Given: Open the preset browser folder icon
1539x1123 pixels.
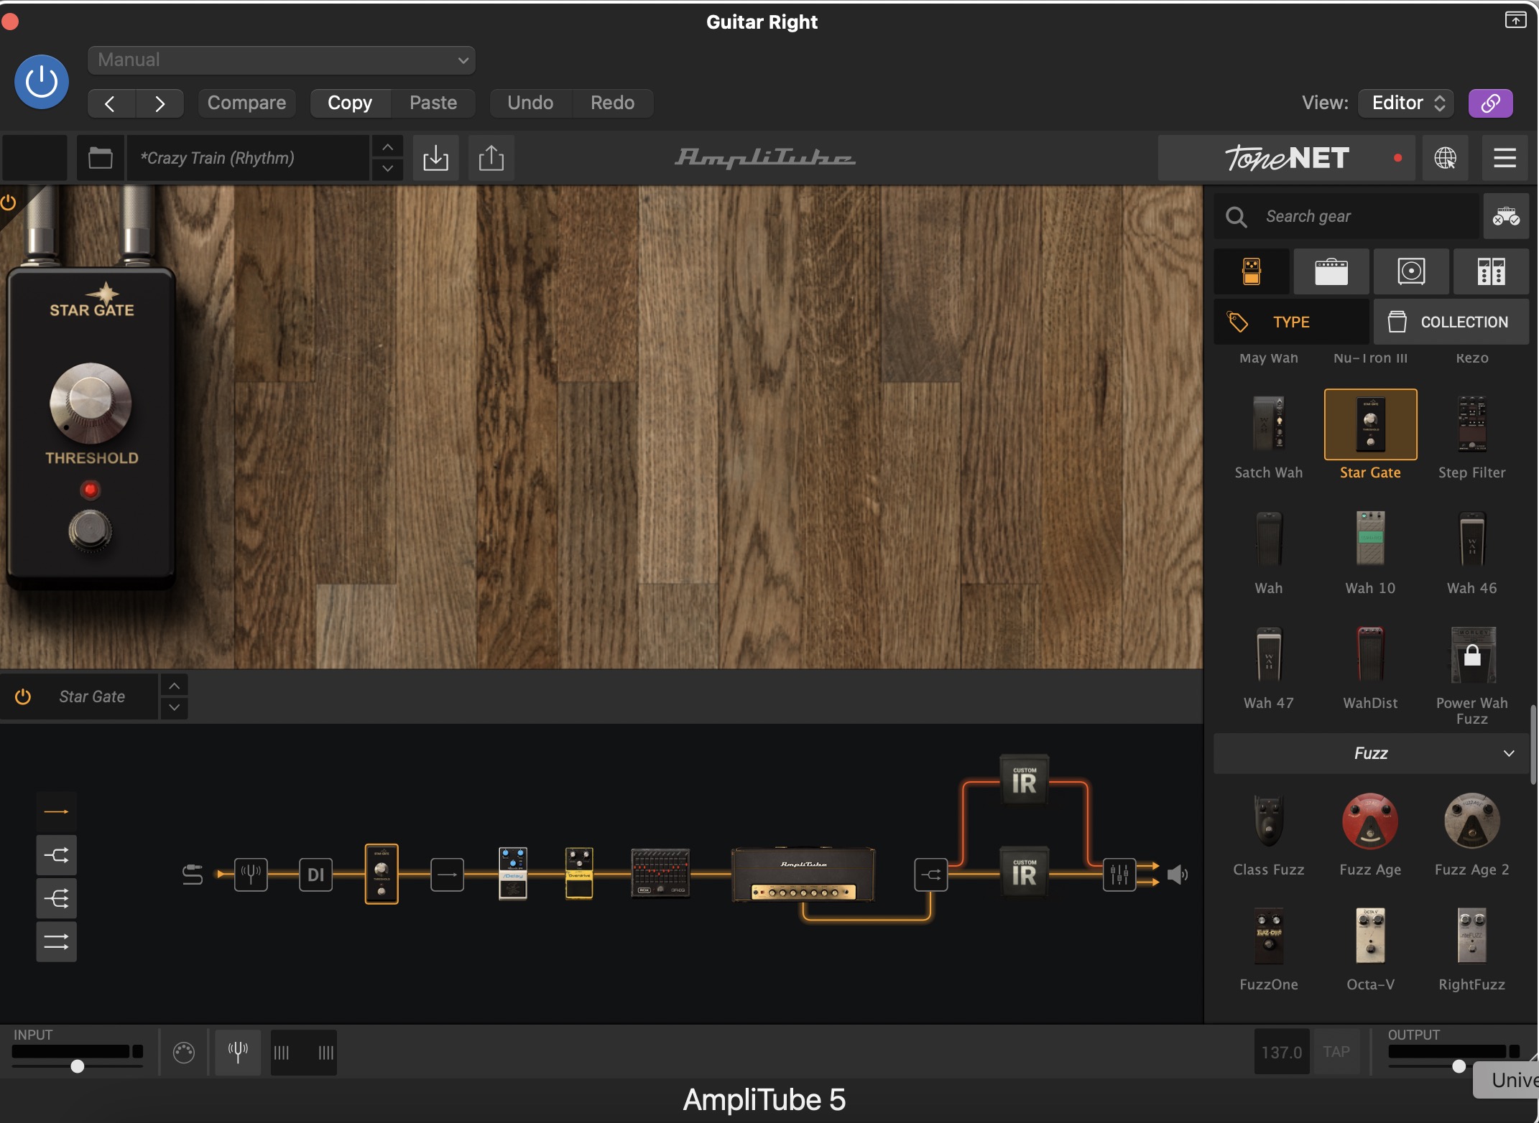Looking at the screenshot, I should [101, 158].
